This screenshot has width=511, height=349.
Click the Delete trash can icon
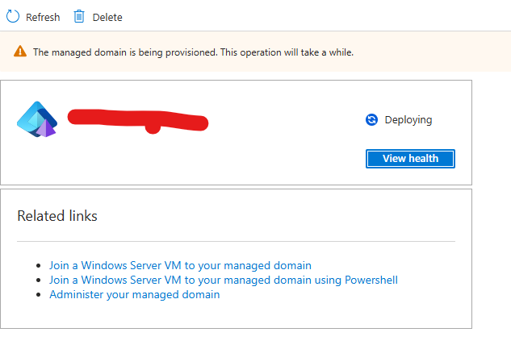click(79, 16)
